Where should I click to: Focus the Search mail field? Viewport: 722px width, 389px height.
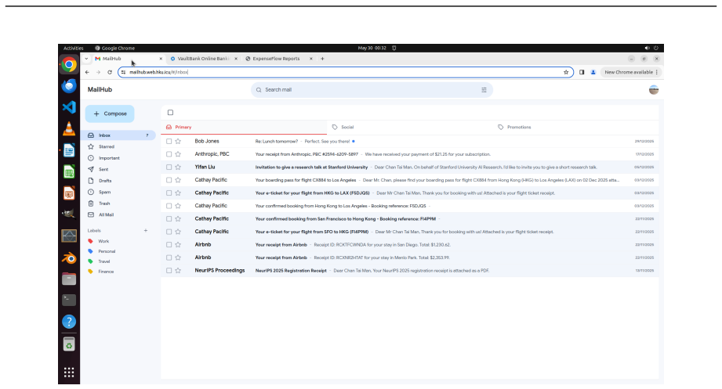(x=372, y=90)
